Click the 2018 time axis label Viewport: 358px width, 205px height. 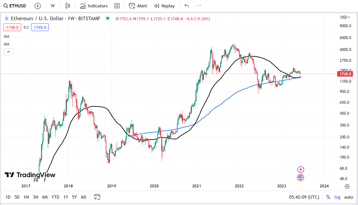[x=68, y=186]
